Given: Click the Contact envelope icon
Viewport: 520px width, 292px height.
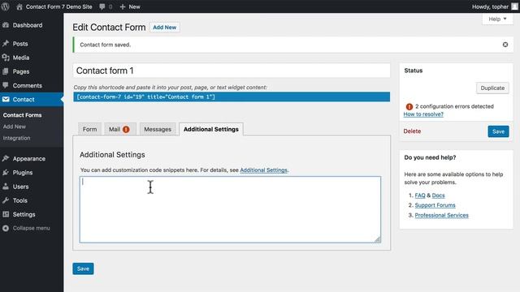Looking at the screenshot, I should point(6,99).
